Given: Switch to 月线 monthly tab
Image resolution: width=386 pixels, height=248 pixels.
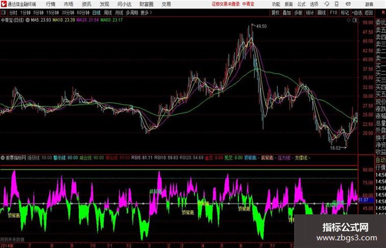Looking at the screenshot, I should pyautogui.click(x=119, y=13).
